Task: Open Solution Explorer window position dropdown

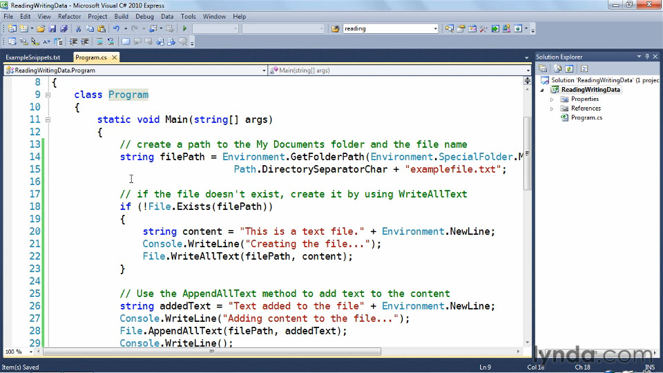Action: tap(639, 57)
